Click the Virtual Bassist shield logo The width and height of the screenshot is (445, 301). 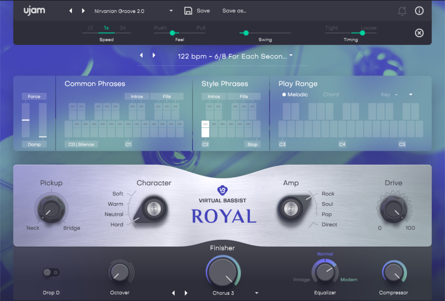click(x=222, y=190)
